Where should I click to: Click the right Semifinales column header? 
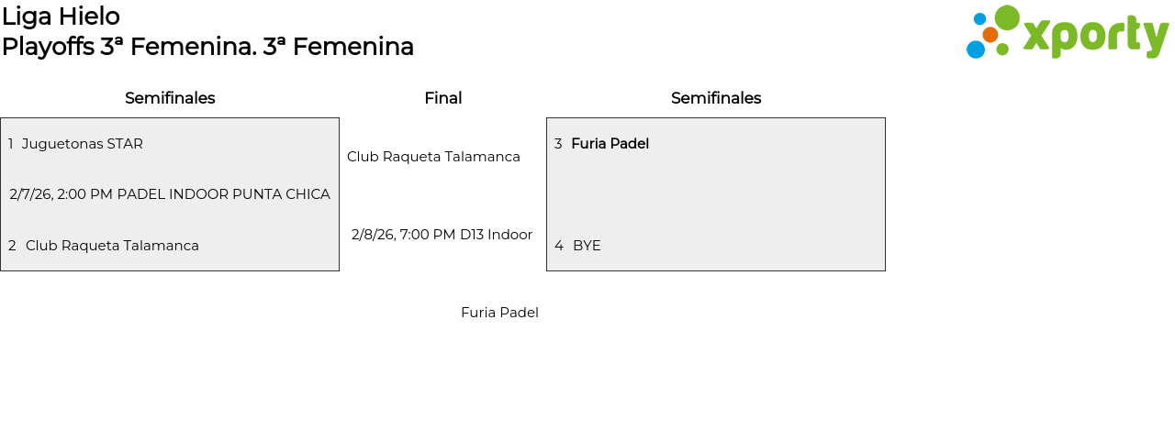coord(716,98)
